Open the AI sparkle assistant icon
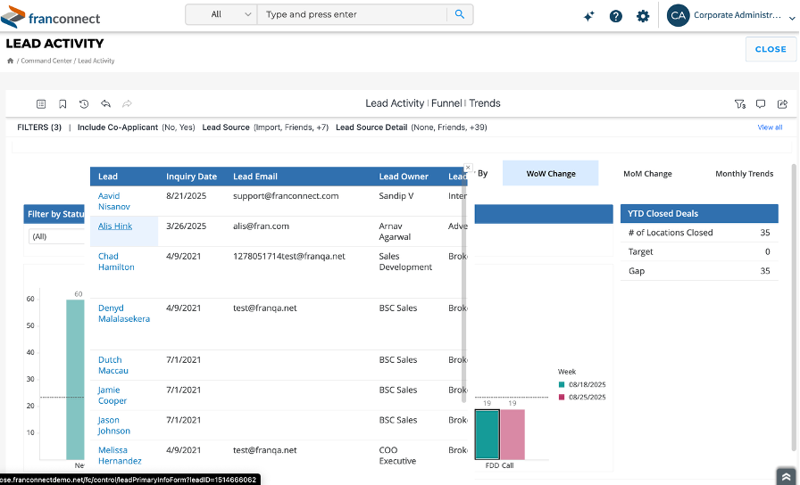800x485 pixels. (588, 16)
